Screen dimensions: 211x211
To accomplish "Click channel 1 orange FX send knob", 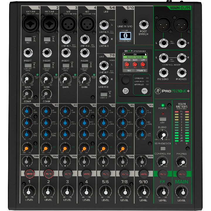I will (27, 148).
